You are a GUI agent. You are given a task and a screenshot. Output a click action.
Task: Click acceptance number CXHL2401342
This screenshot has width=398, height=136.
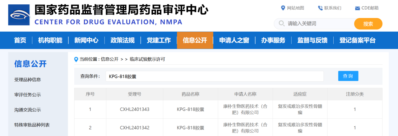pyautogui.click(x=135, y=128)
